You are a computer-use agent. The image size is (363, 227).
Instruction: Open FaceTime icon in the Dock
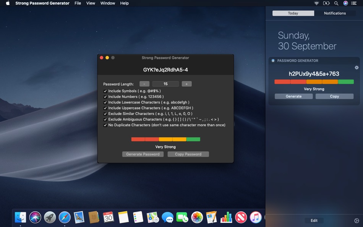click(182, 217)
